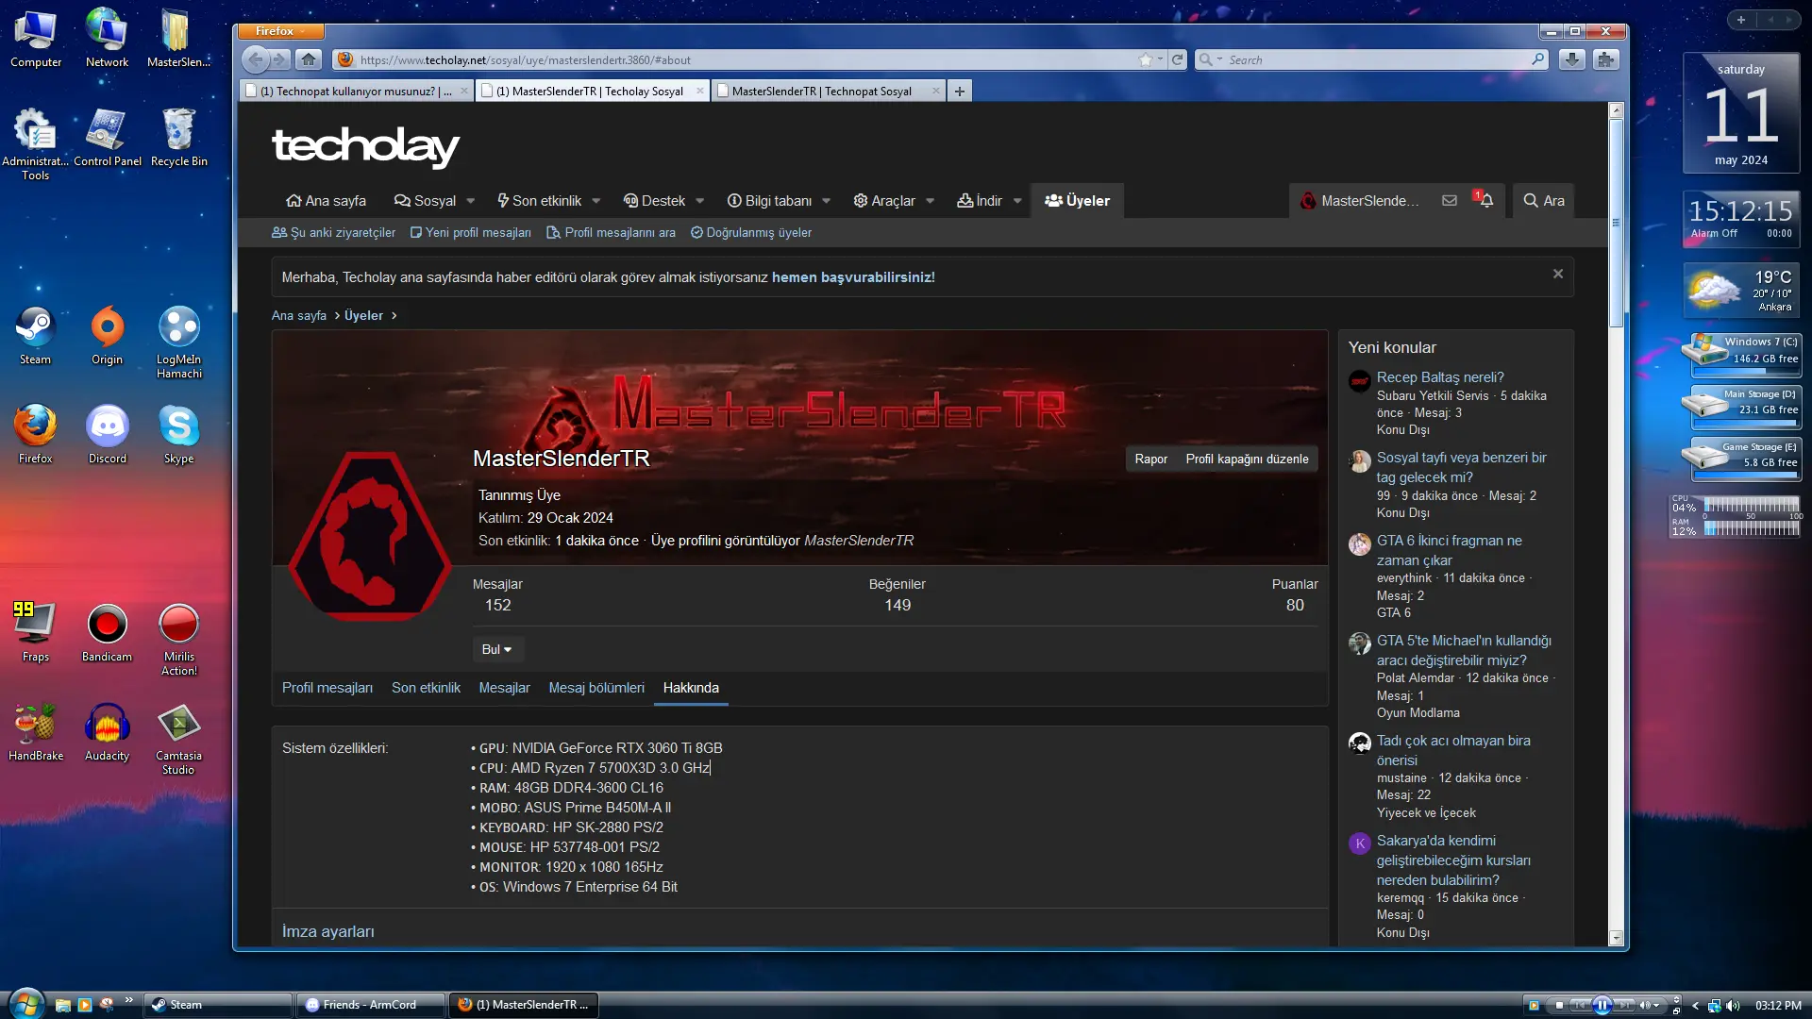This screenshot has width=1812, height=1019.
Task: Click the Firefox forward arrow button
Action: click(x=279, y=59)
